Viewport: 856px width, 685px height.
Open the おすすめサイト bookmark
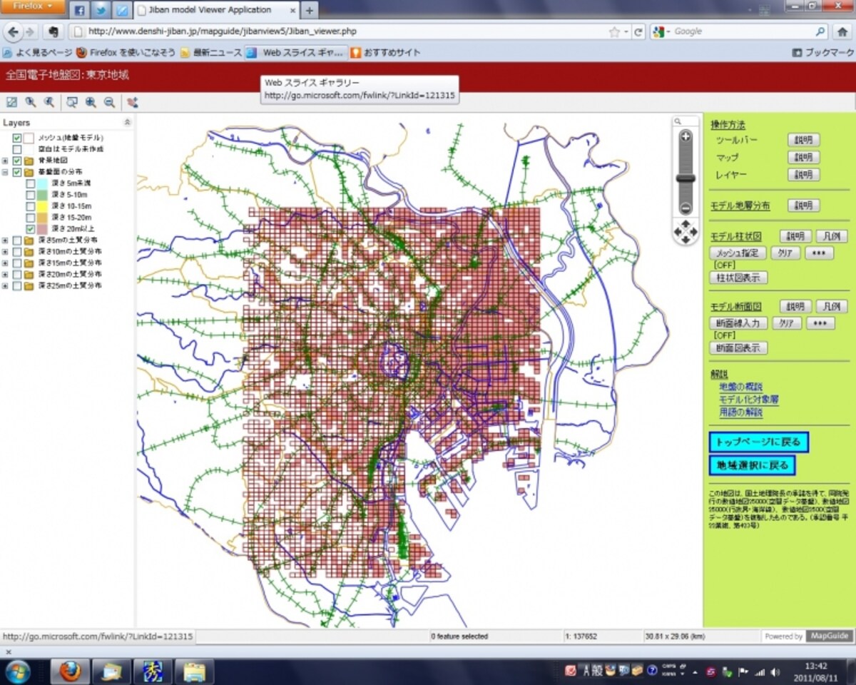click(385, 52)
